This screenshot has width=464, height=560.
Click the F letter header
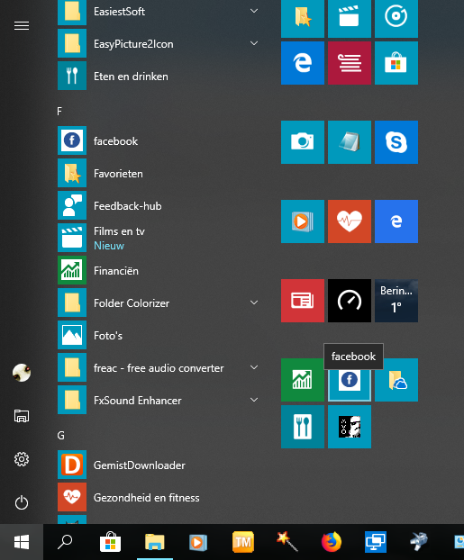pos(59,112)
